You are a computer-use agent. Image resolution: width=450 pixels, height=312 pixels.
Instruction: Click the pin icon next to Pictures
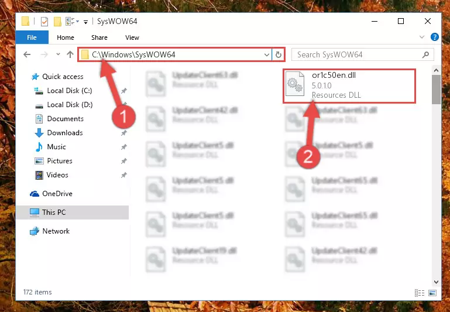point(123,162)
